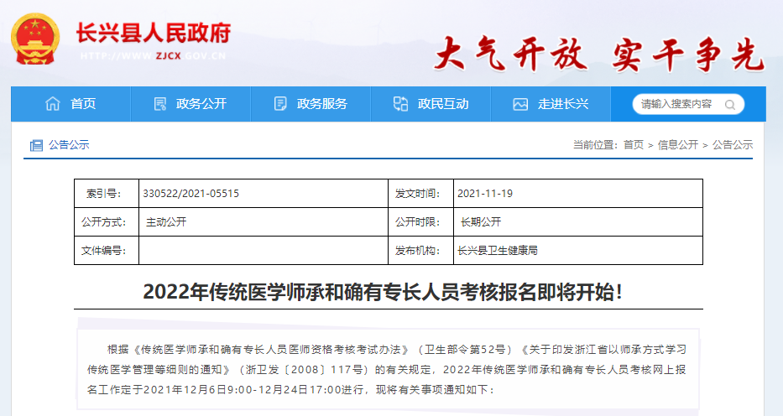Click the search input field
The width and height of the screenshot is (783, 416).
676,104
